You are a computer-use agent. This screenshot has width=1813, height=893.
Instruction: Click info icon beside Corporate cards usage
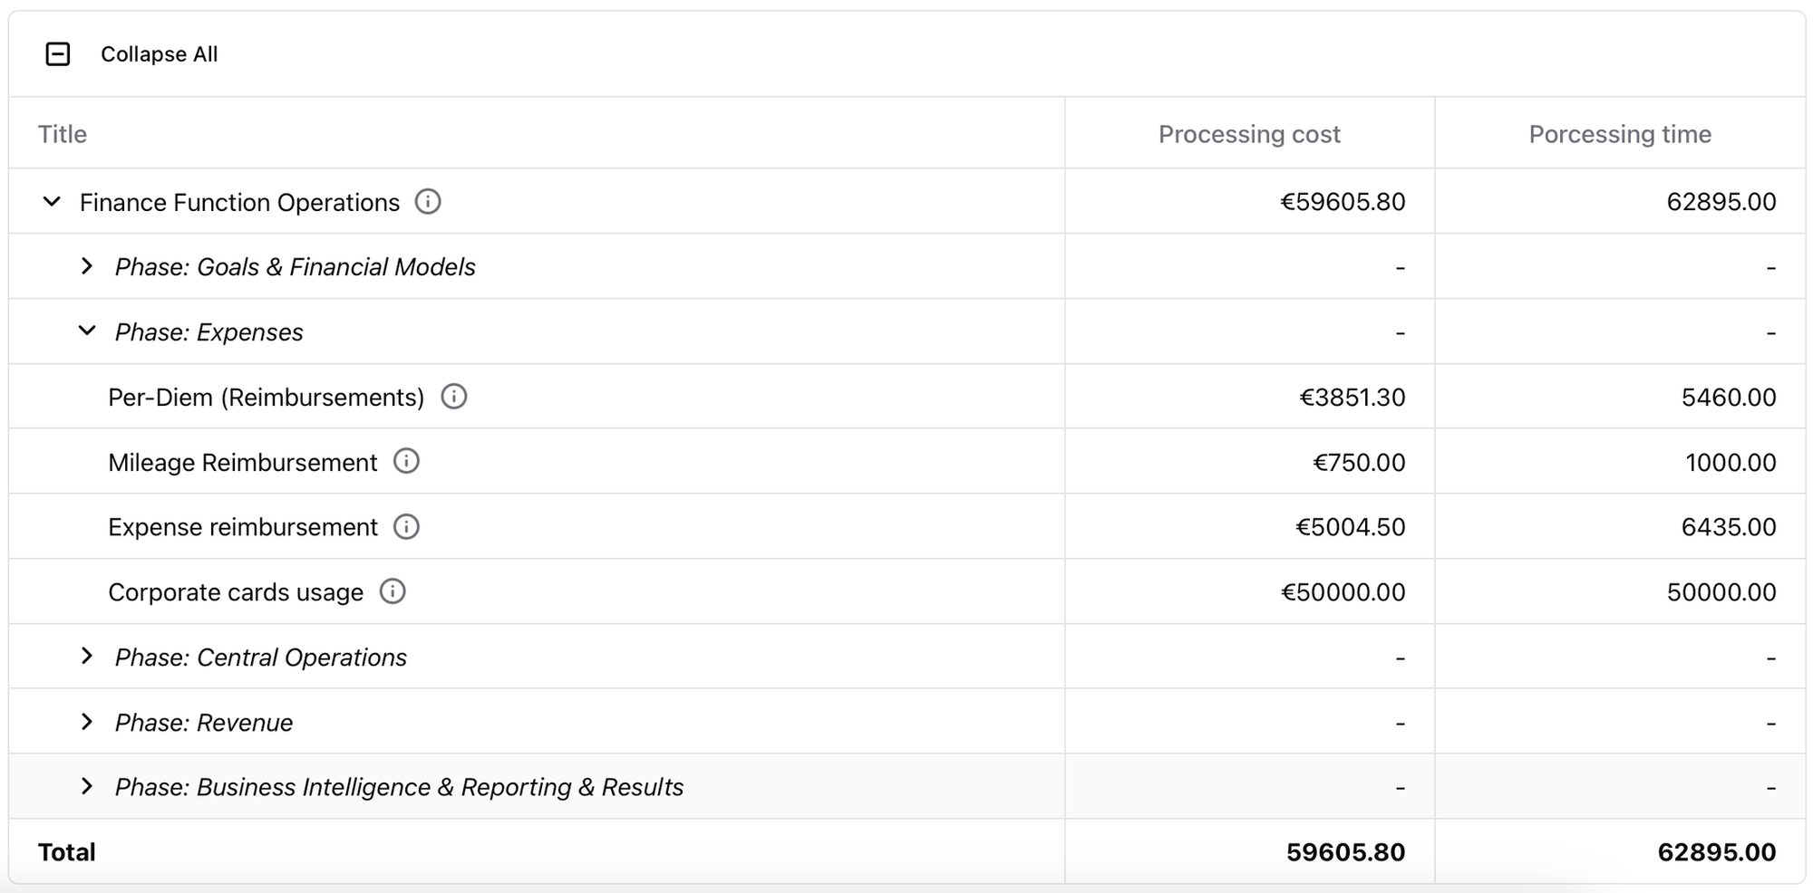point(393,591)
